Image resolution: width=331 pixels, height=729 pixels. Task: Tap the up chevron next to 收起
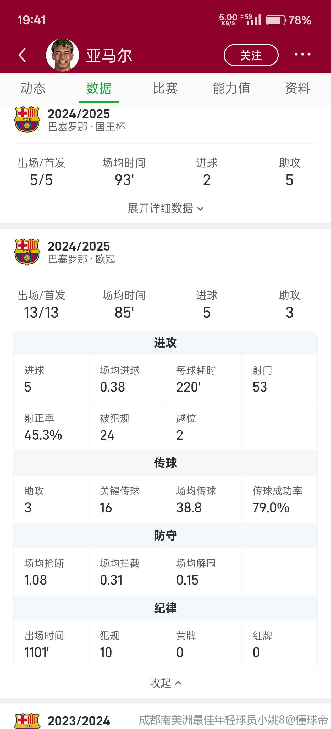pyautogui.click(x=178, y=683)
